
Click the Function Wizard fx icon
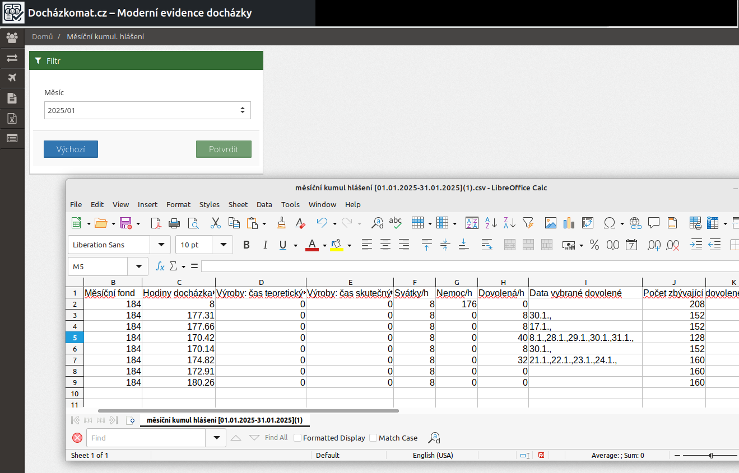[160, 266]
